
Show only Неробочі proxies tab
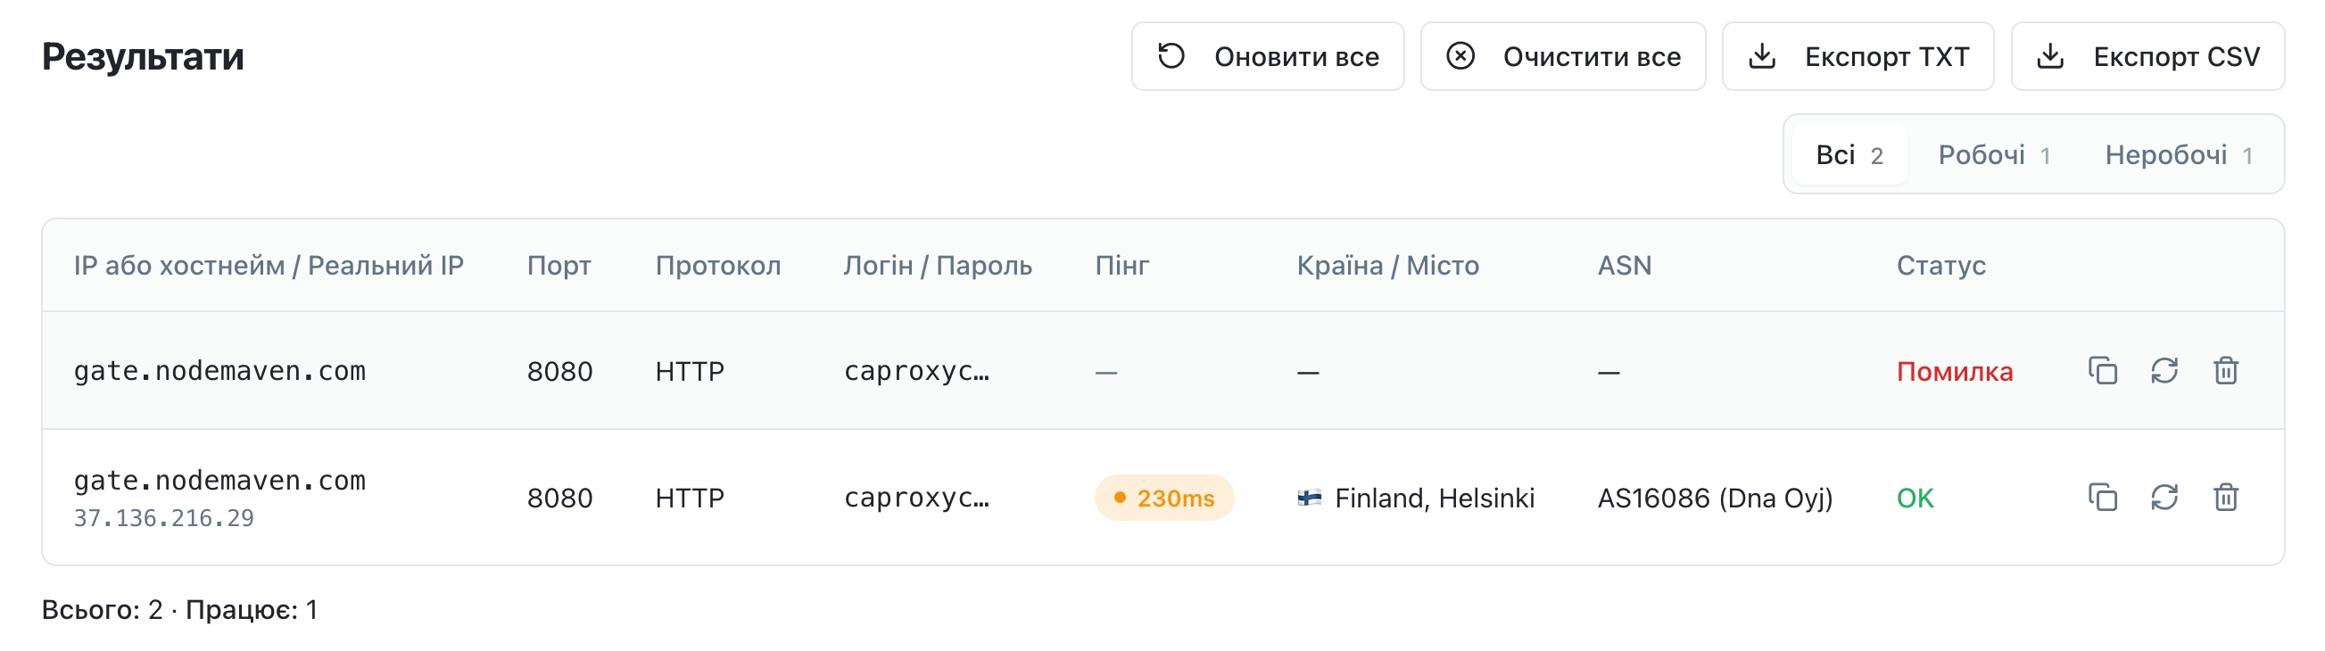click(2178, 155)
